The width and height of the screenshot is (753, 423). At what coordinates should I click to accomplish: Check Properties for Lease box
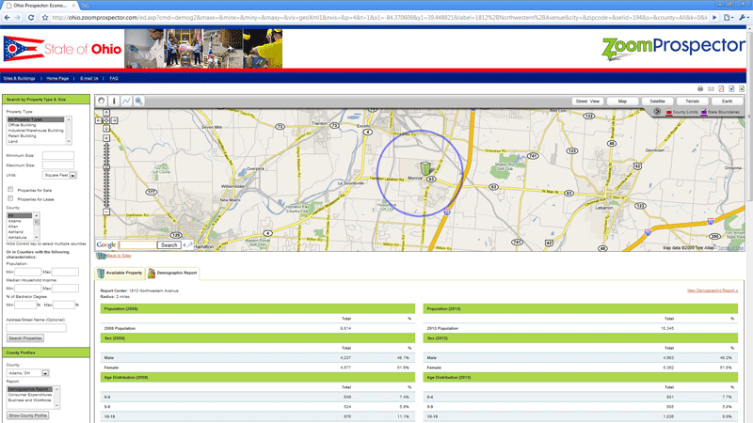click(10, 198)
